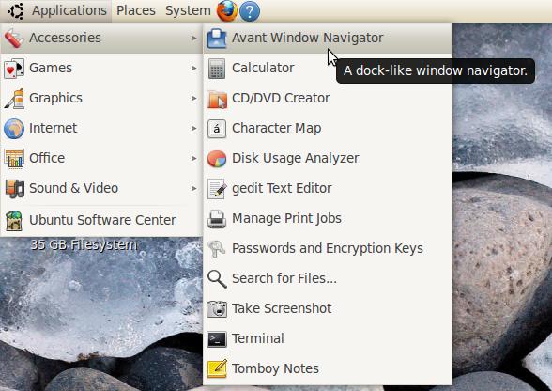Expand Internet submenu arrow
Image resolution: width=552 pixels, height=391 pixels.
tap(194, 128)
